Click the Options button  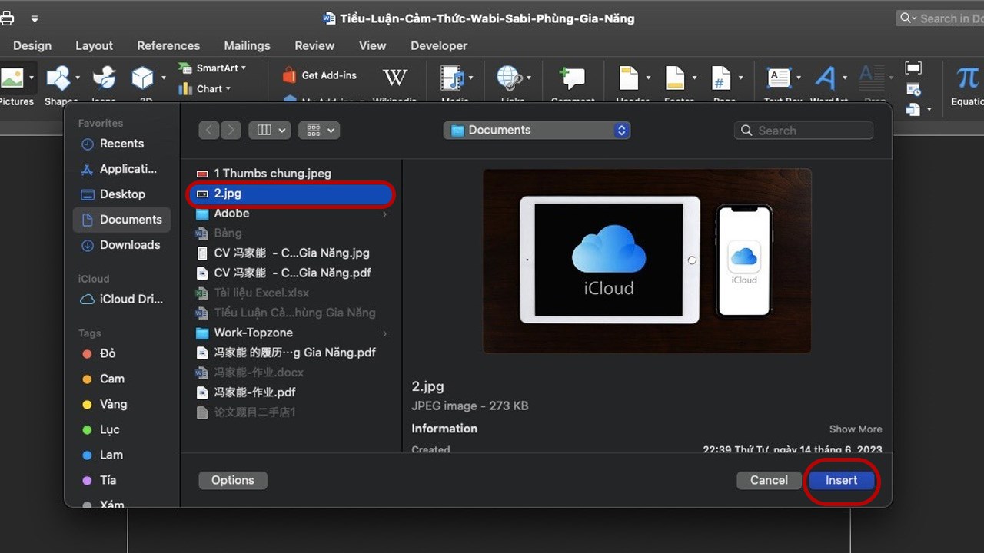(233, 480)
